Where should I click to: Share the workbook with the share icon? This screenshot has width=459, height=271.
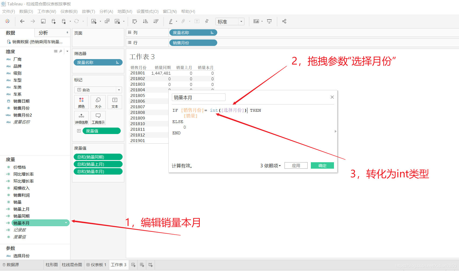pos(284,21)
